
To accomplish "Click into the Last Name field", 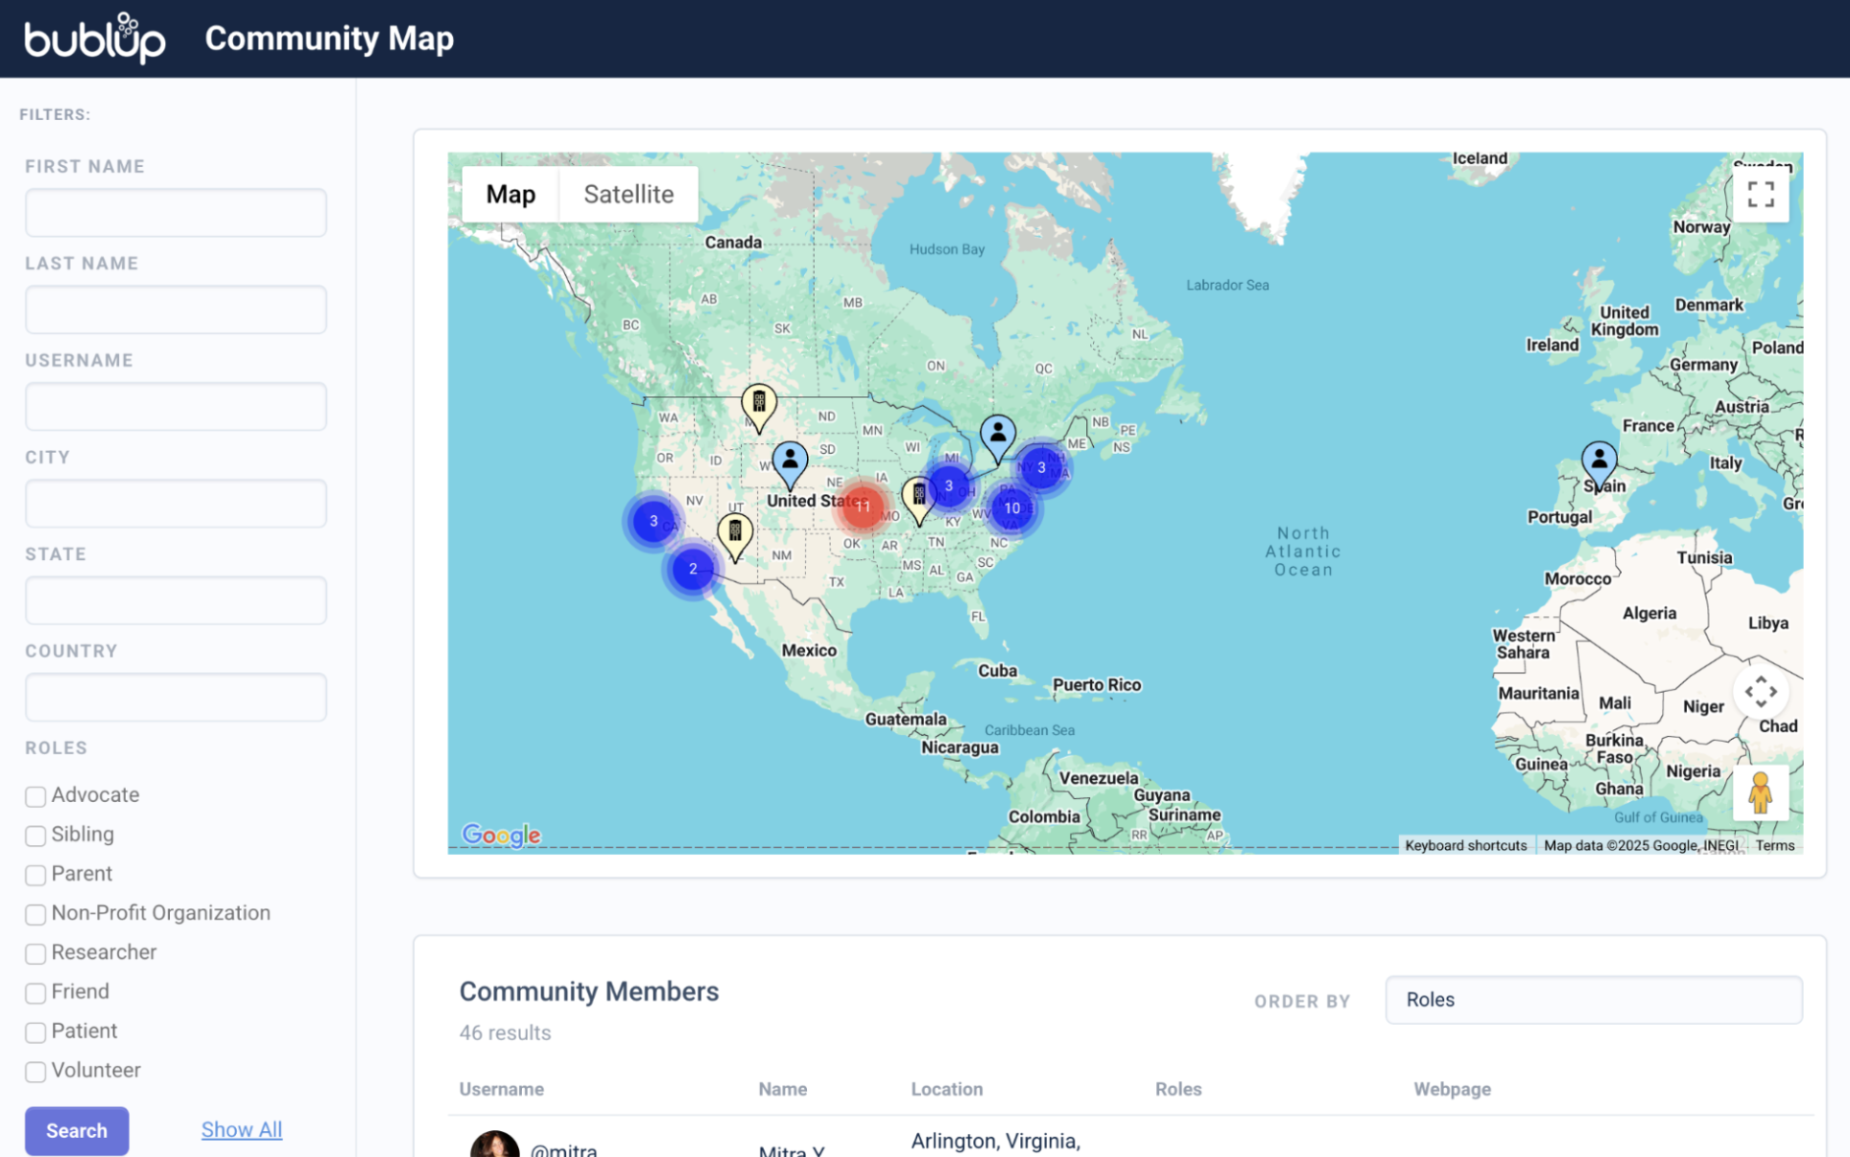I will (x=176, y=309).
